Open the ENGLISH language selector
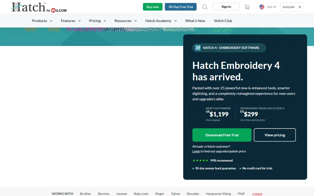Screen dimensions: 314x196 click(292, 7)
